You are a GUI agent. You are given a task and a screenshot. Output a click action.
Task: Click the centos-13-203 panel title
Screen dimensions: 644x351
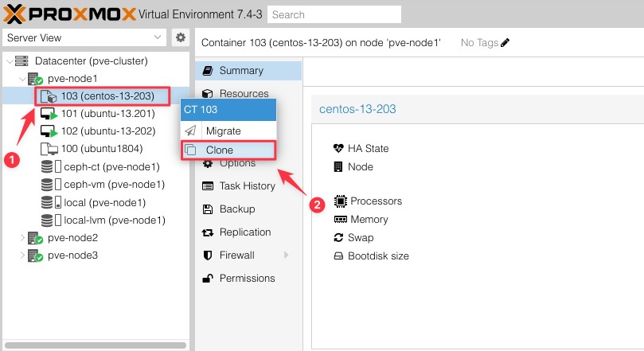click(x=357, y=109)
